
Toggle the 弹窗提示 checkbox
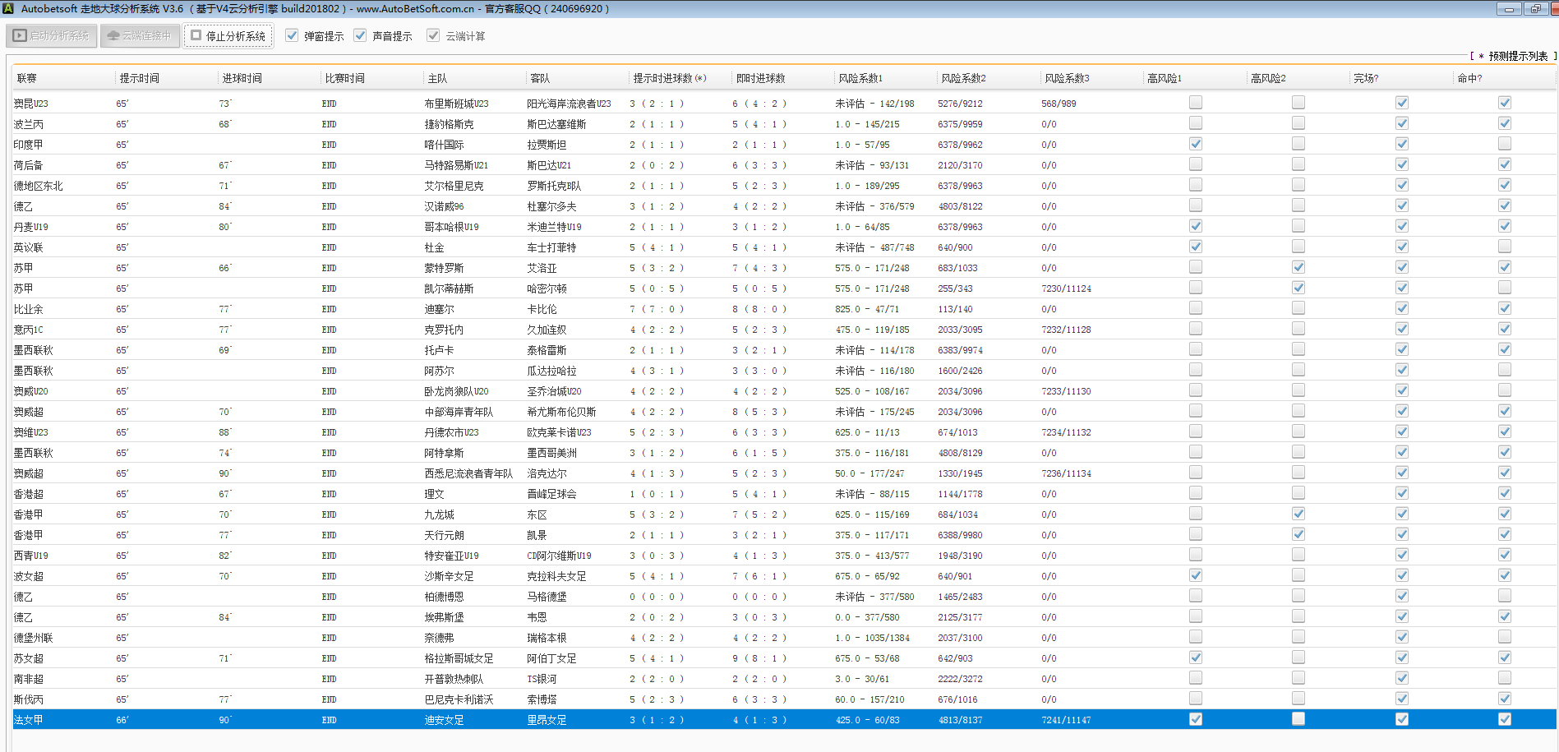pyautogui.click(x=292, y=36)
